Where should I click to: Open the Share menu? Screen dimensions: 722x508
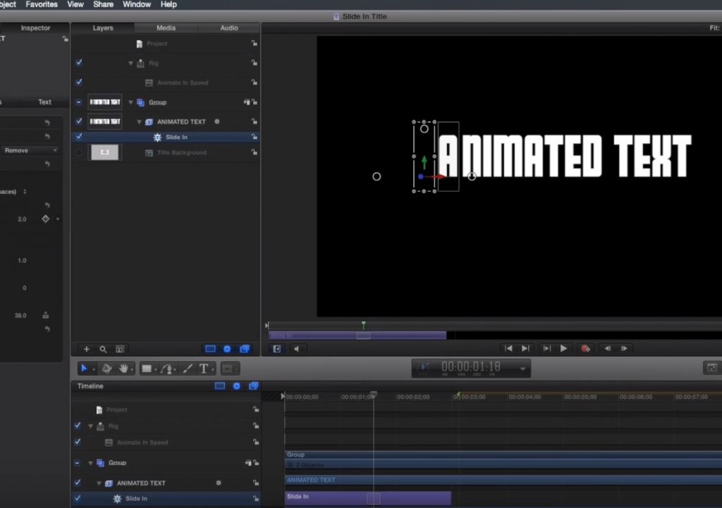(103, 4)
